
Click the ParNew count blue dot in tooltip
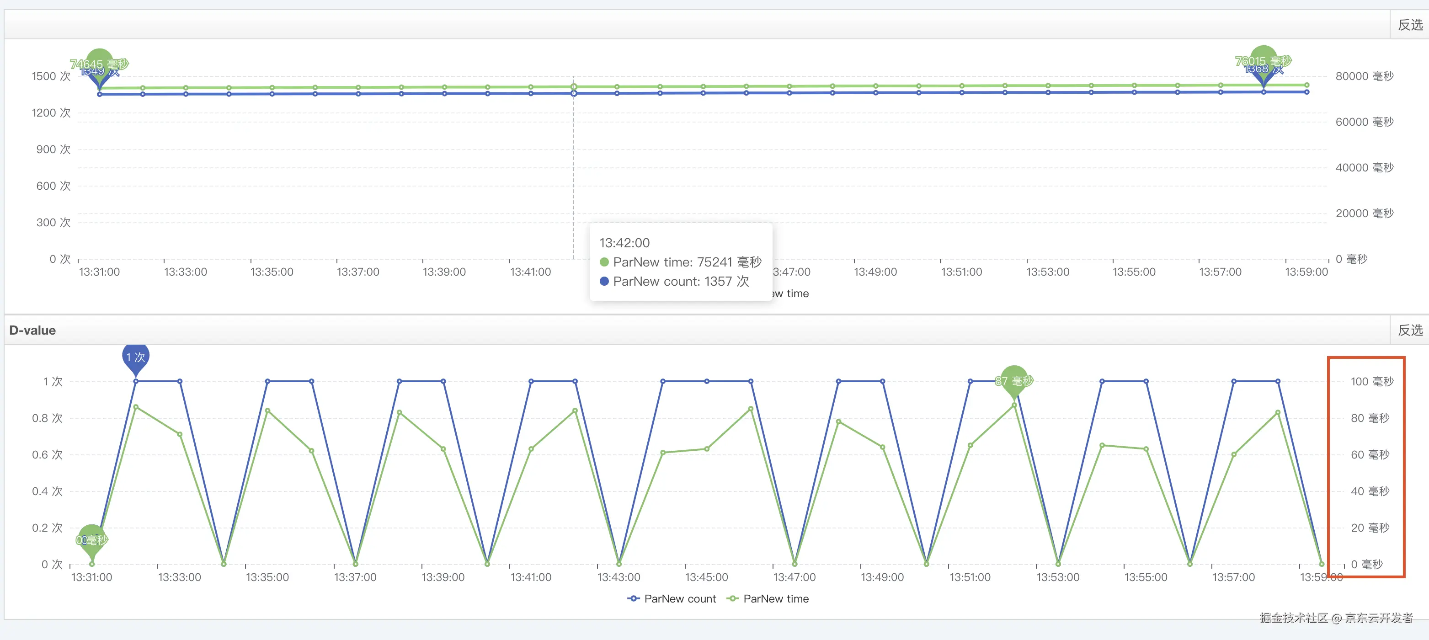coord(604,281)
